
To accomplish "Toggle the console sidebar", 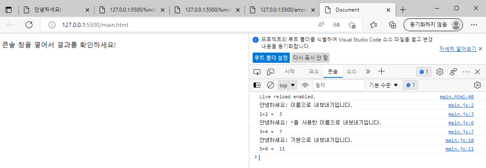I will pyautogui.click(x=257, y=85).
